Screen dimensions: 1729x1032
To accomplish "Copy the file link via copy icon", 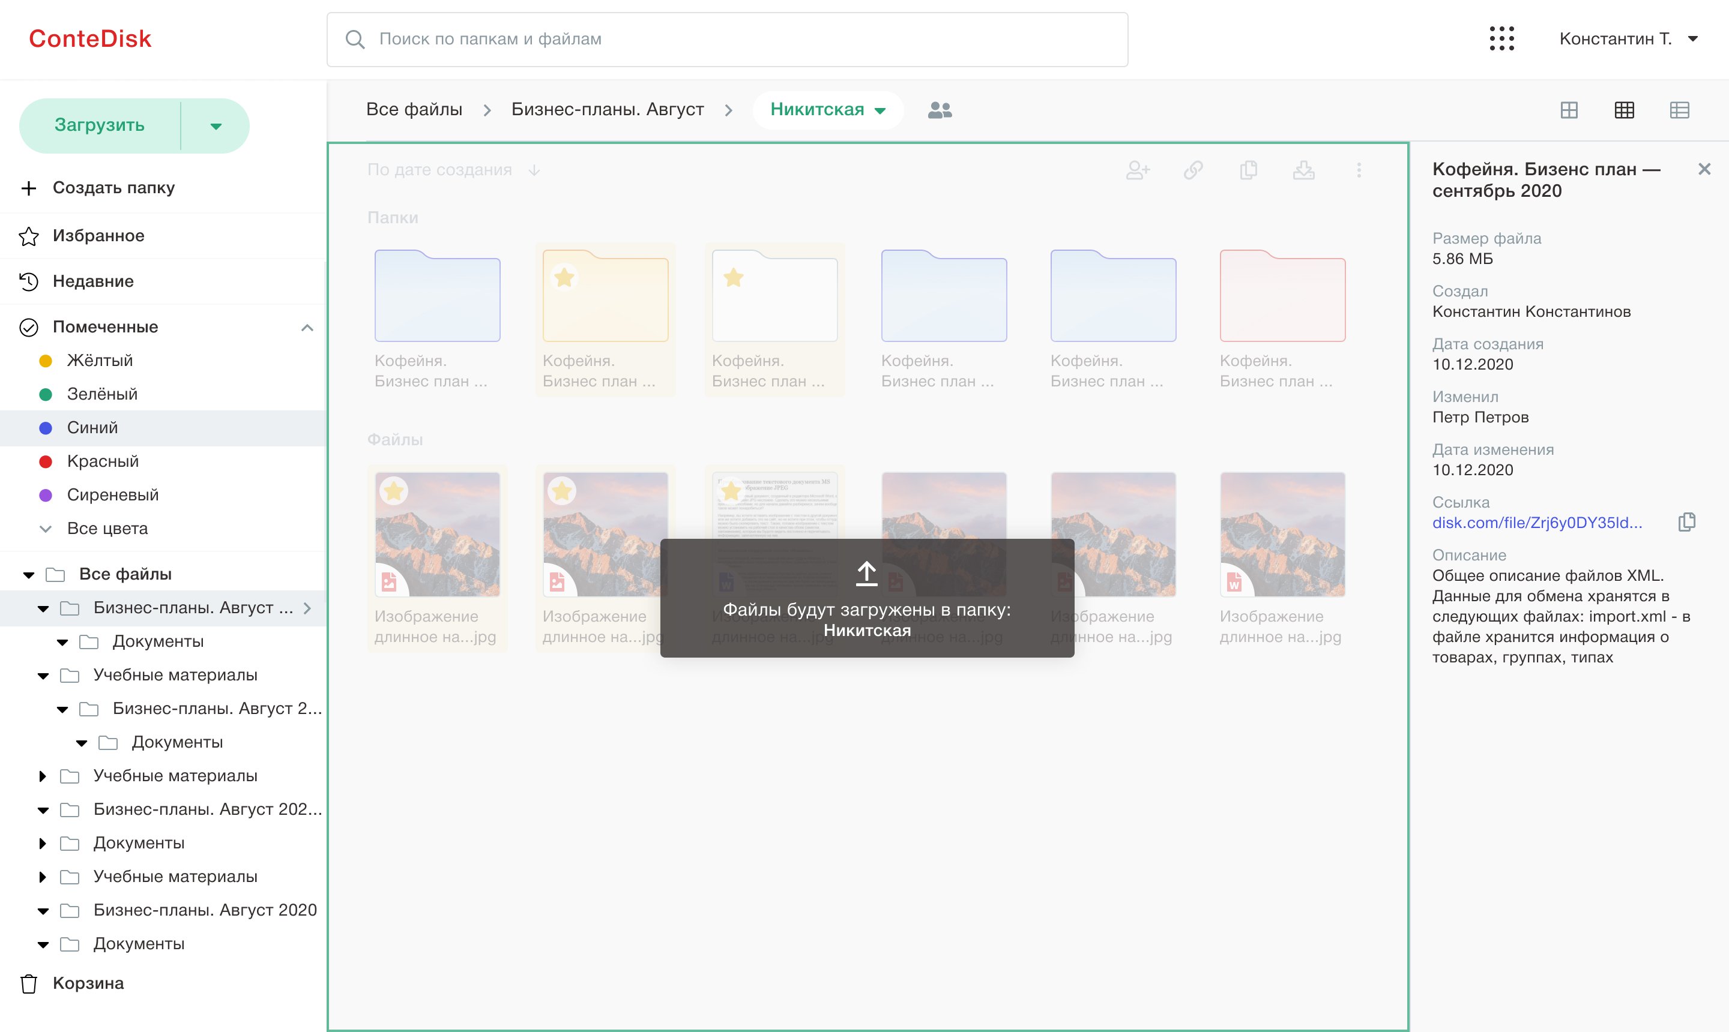I will pos(1686,522).
